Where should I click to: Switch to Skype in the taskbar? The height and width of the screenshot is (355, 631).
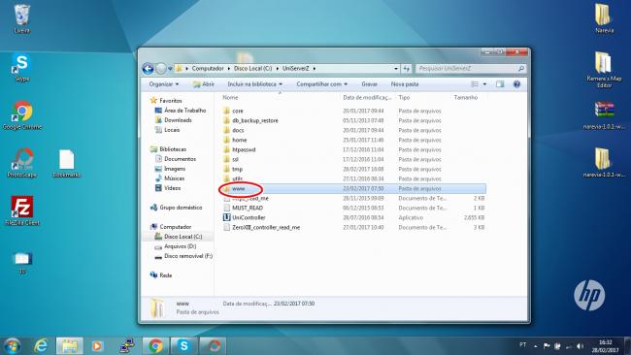coord(183,345)
